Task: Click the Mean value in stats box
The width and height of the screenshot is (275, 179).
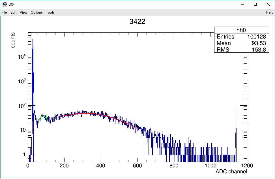Action: 259,43
